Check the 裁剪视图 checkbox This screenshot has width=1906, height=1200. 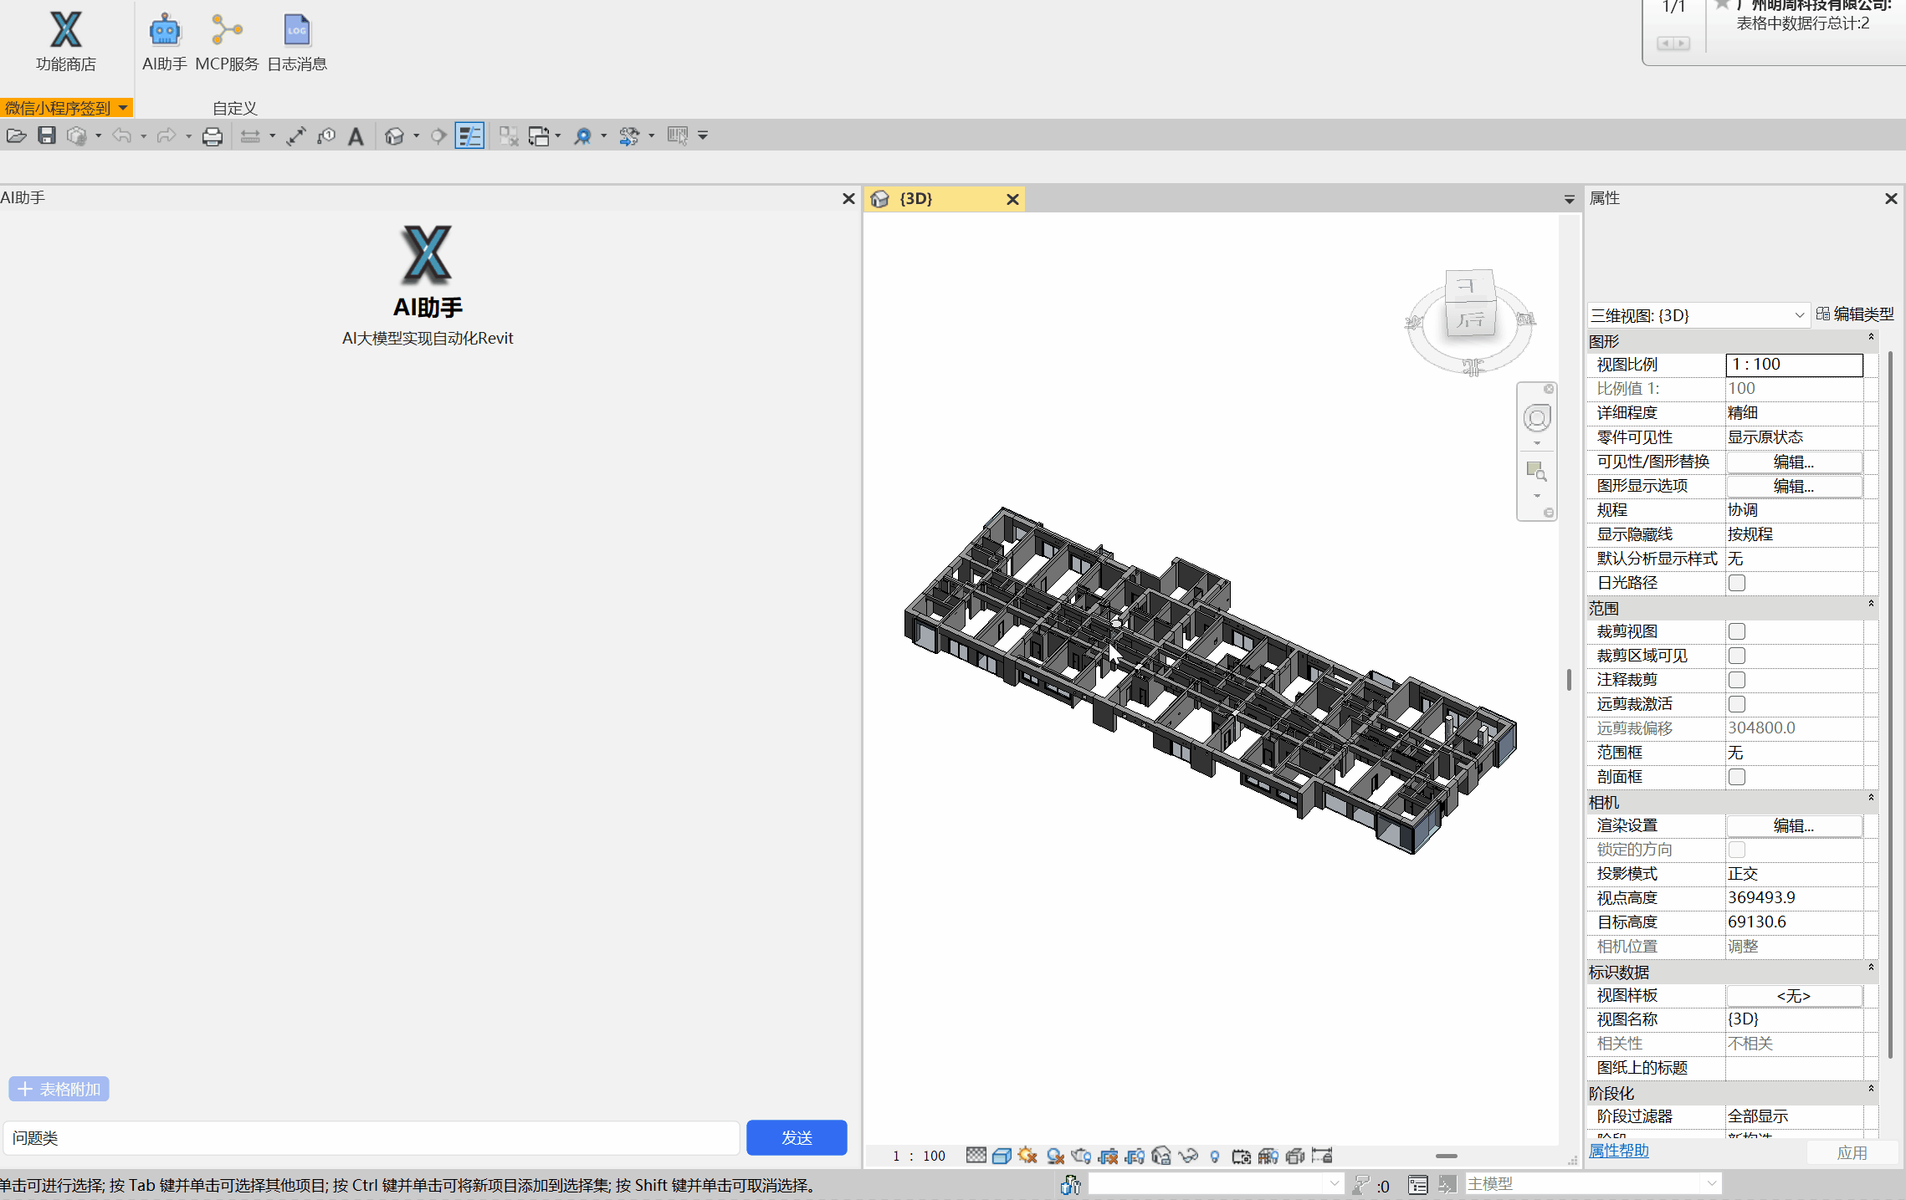(x=1737, y=631)
